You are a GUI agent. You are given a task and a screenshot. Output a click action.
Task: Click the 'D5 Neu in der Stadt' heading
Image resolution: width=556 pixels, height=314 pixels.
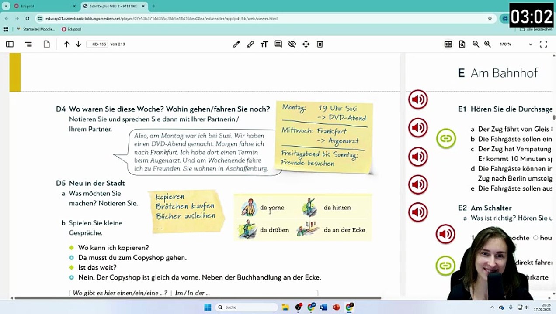pos(90,183)
